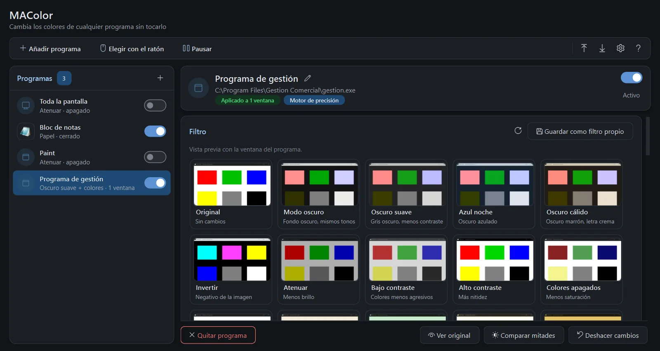Click the Paint window icon in the list
The image size is (660, 351).
click(26, 157)
